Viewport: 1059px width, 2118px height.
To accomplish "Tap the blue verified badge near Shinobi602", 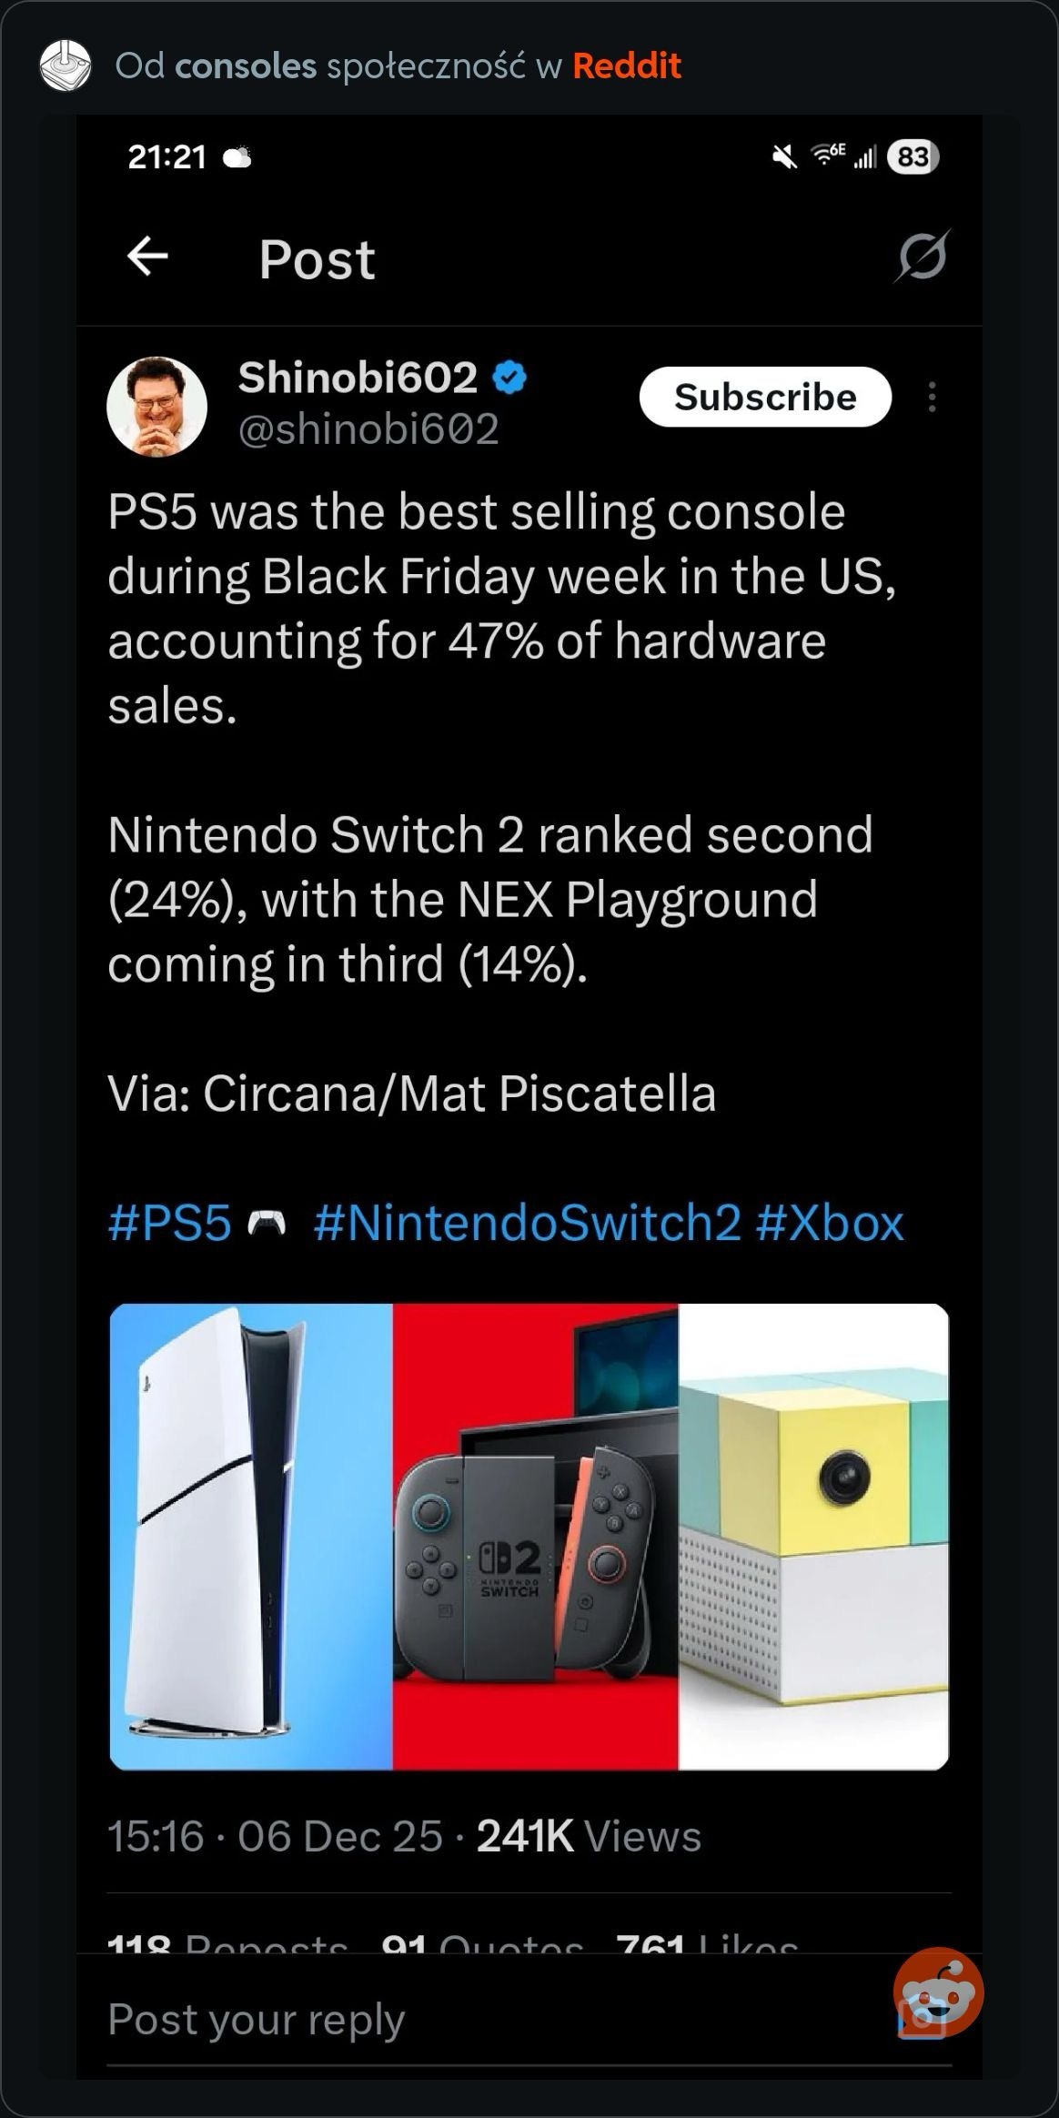I will point(510,378).
